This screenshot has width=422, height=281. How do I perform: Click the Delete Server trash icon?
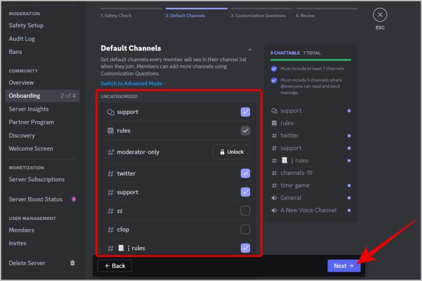(x=73, y=263)
